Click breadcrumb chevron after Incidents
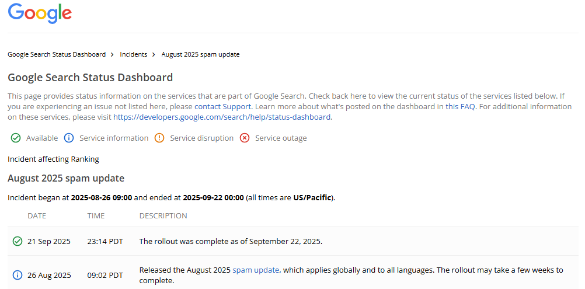Viewport: 585px width, 289px height. pyautogui.click(x=154, y=54)
